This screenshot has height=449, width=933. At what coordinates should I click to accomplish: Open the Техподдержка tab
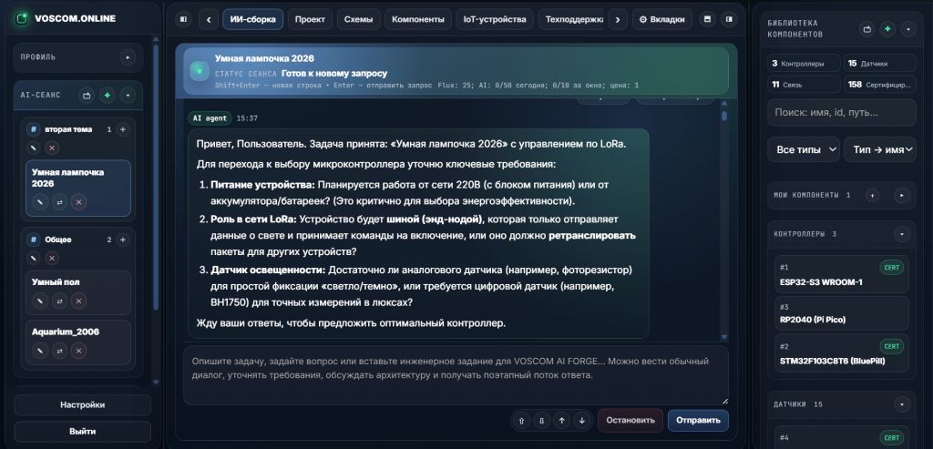click(571, 19)
